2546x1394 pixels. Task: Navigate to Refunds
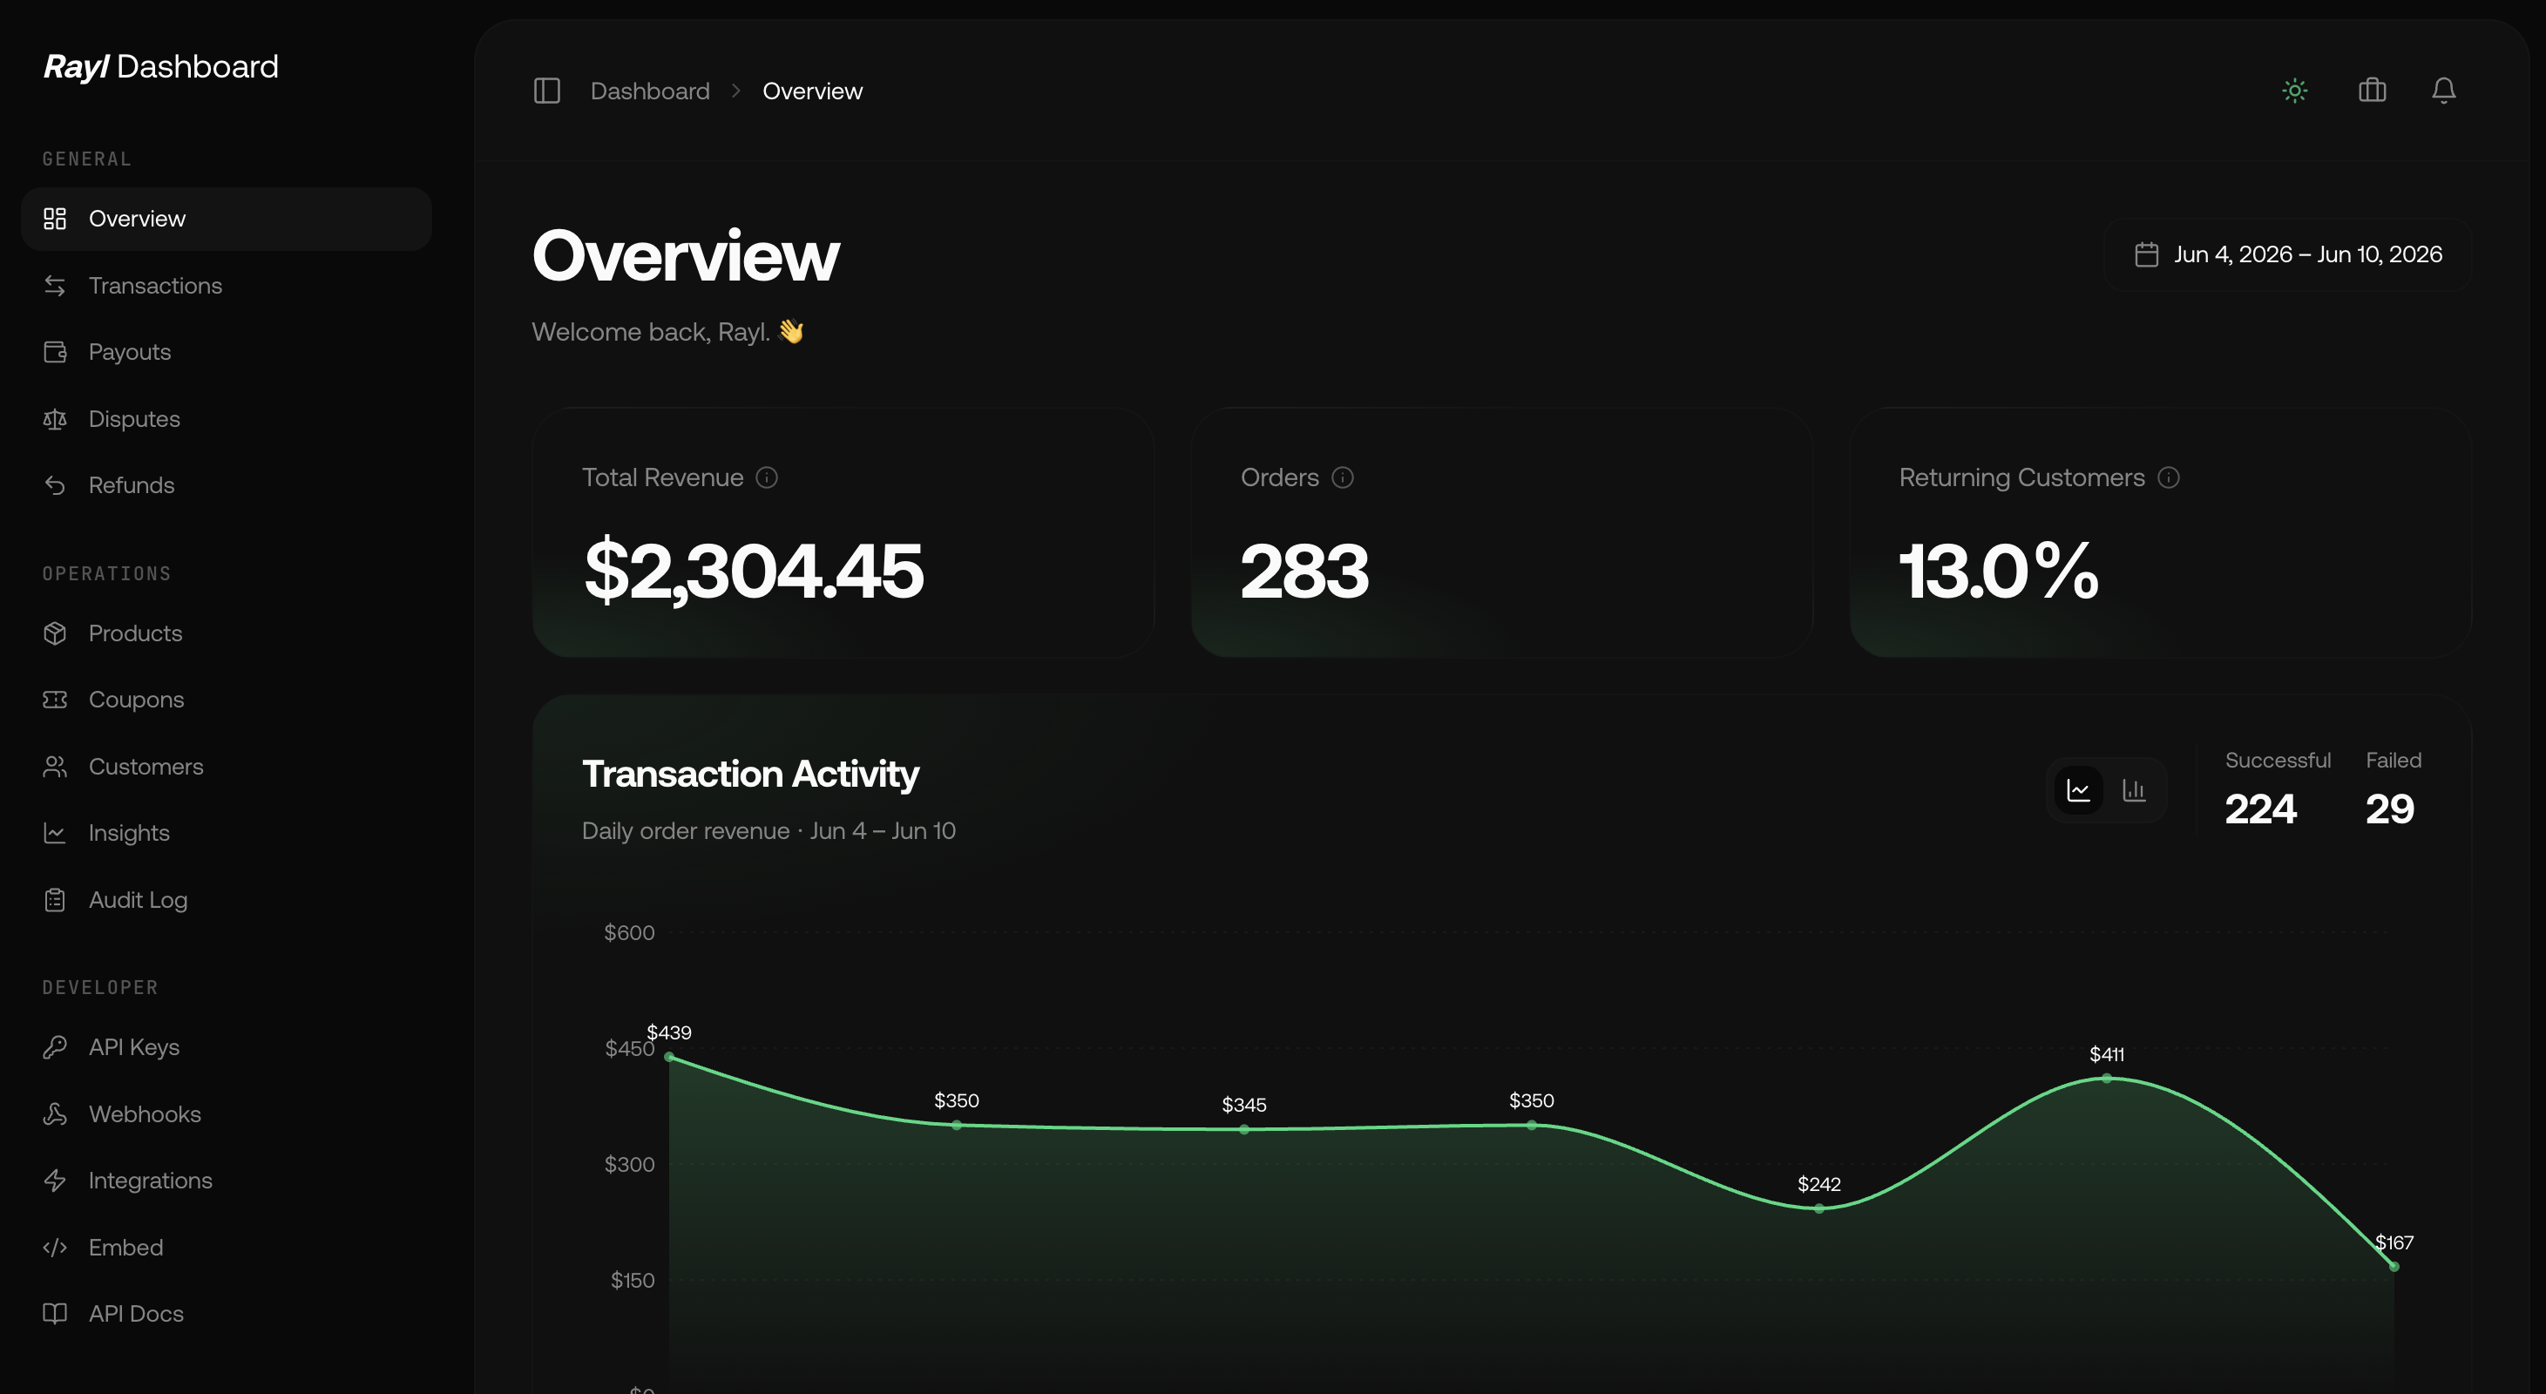click(x=132, y=485)
